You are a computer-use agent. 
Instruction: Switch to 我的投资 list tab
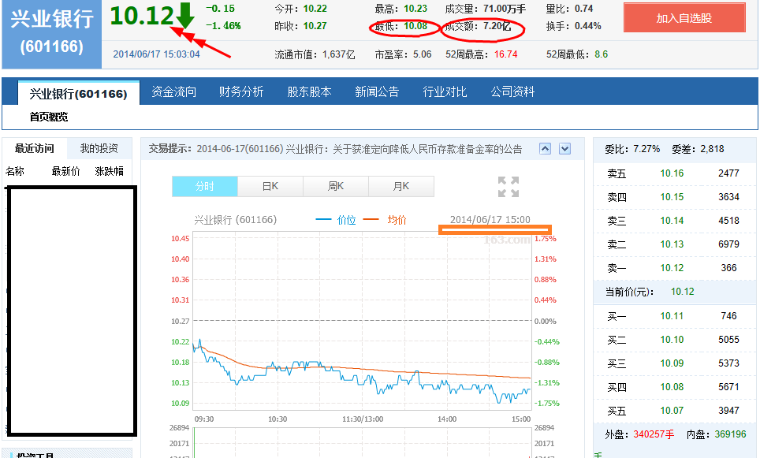(99, 148)
